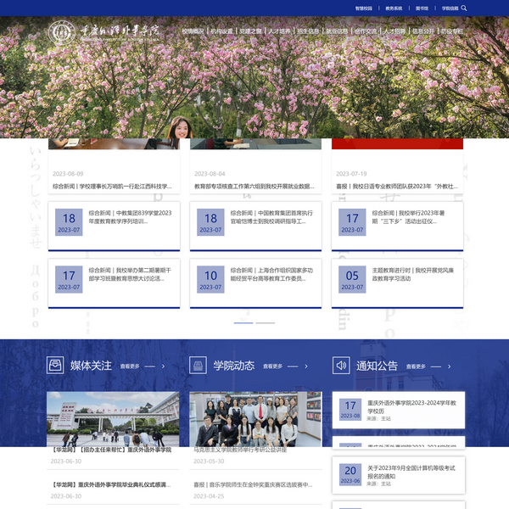The height and width of the screenshot is (509, 509).
Task: Select the first carousel page indicator
Action: (x=243, y=323)
